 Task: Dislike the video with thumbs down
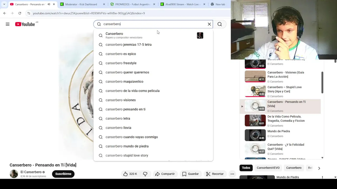pyautogui.click(x=145, y=174)
